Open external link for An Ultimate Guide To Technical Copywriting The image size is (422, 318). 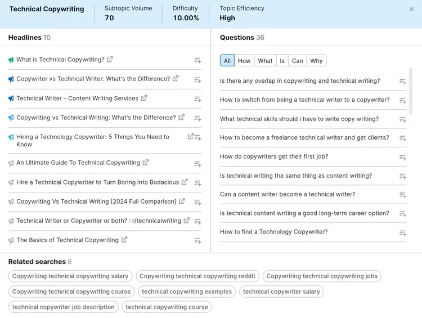(x=146, y=163)
